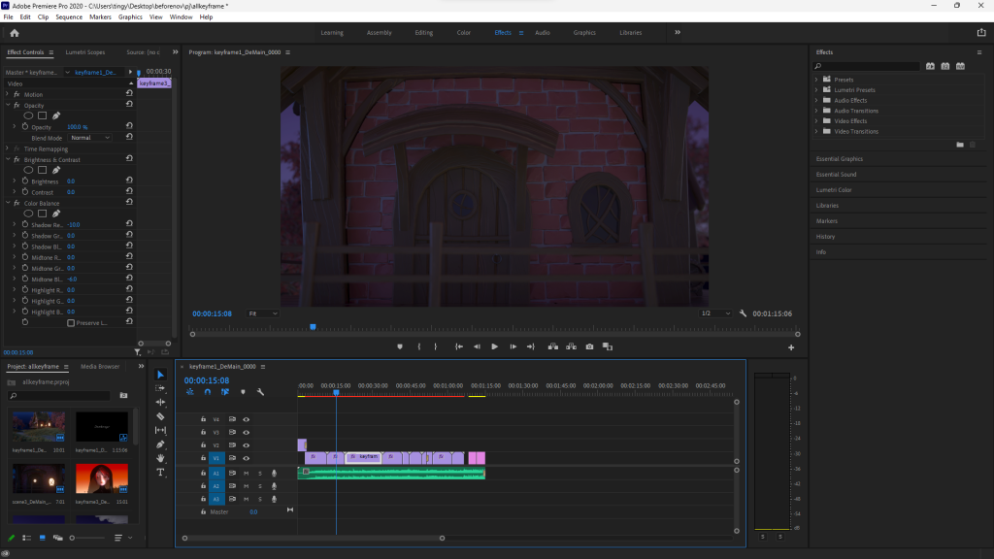Select the Pen tool in tools panel
Image resolution: width=994 pixels, height=559 pixels.
pos(160,444)
